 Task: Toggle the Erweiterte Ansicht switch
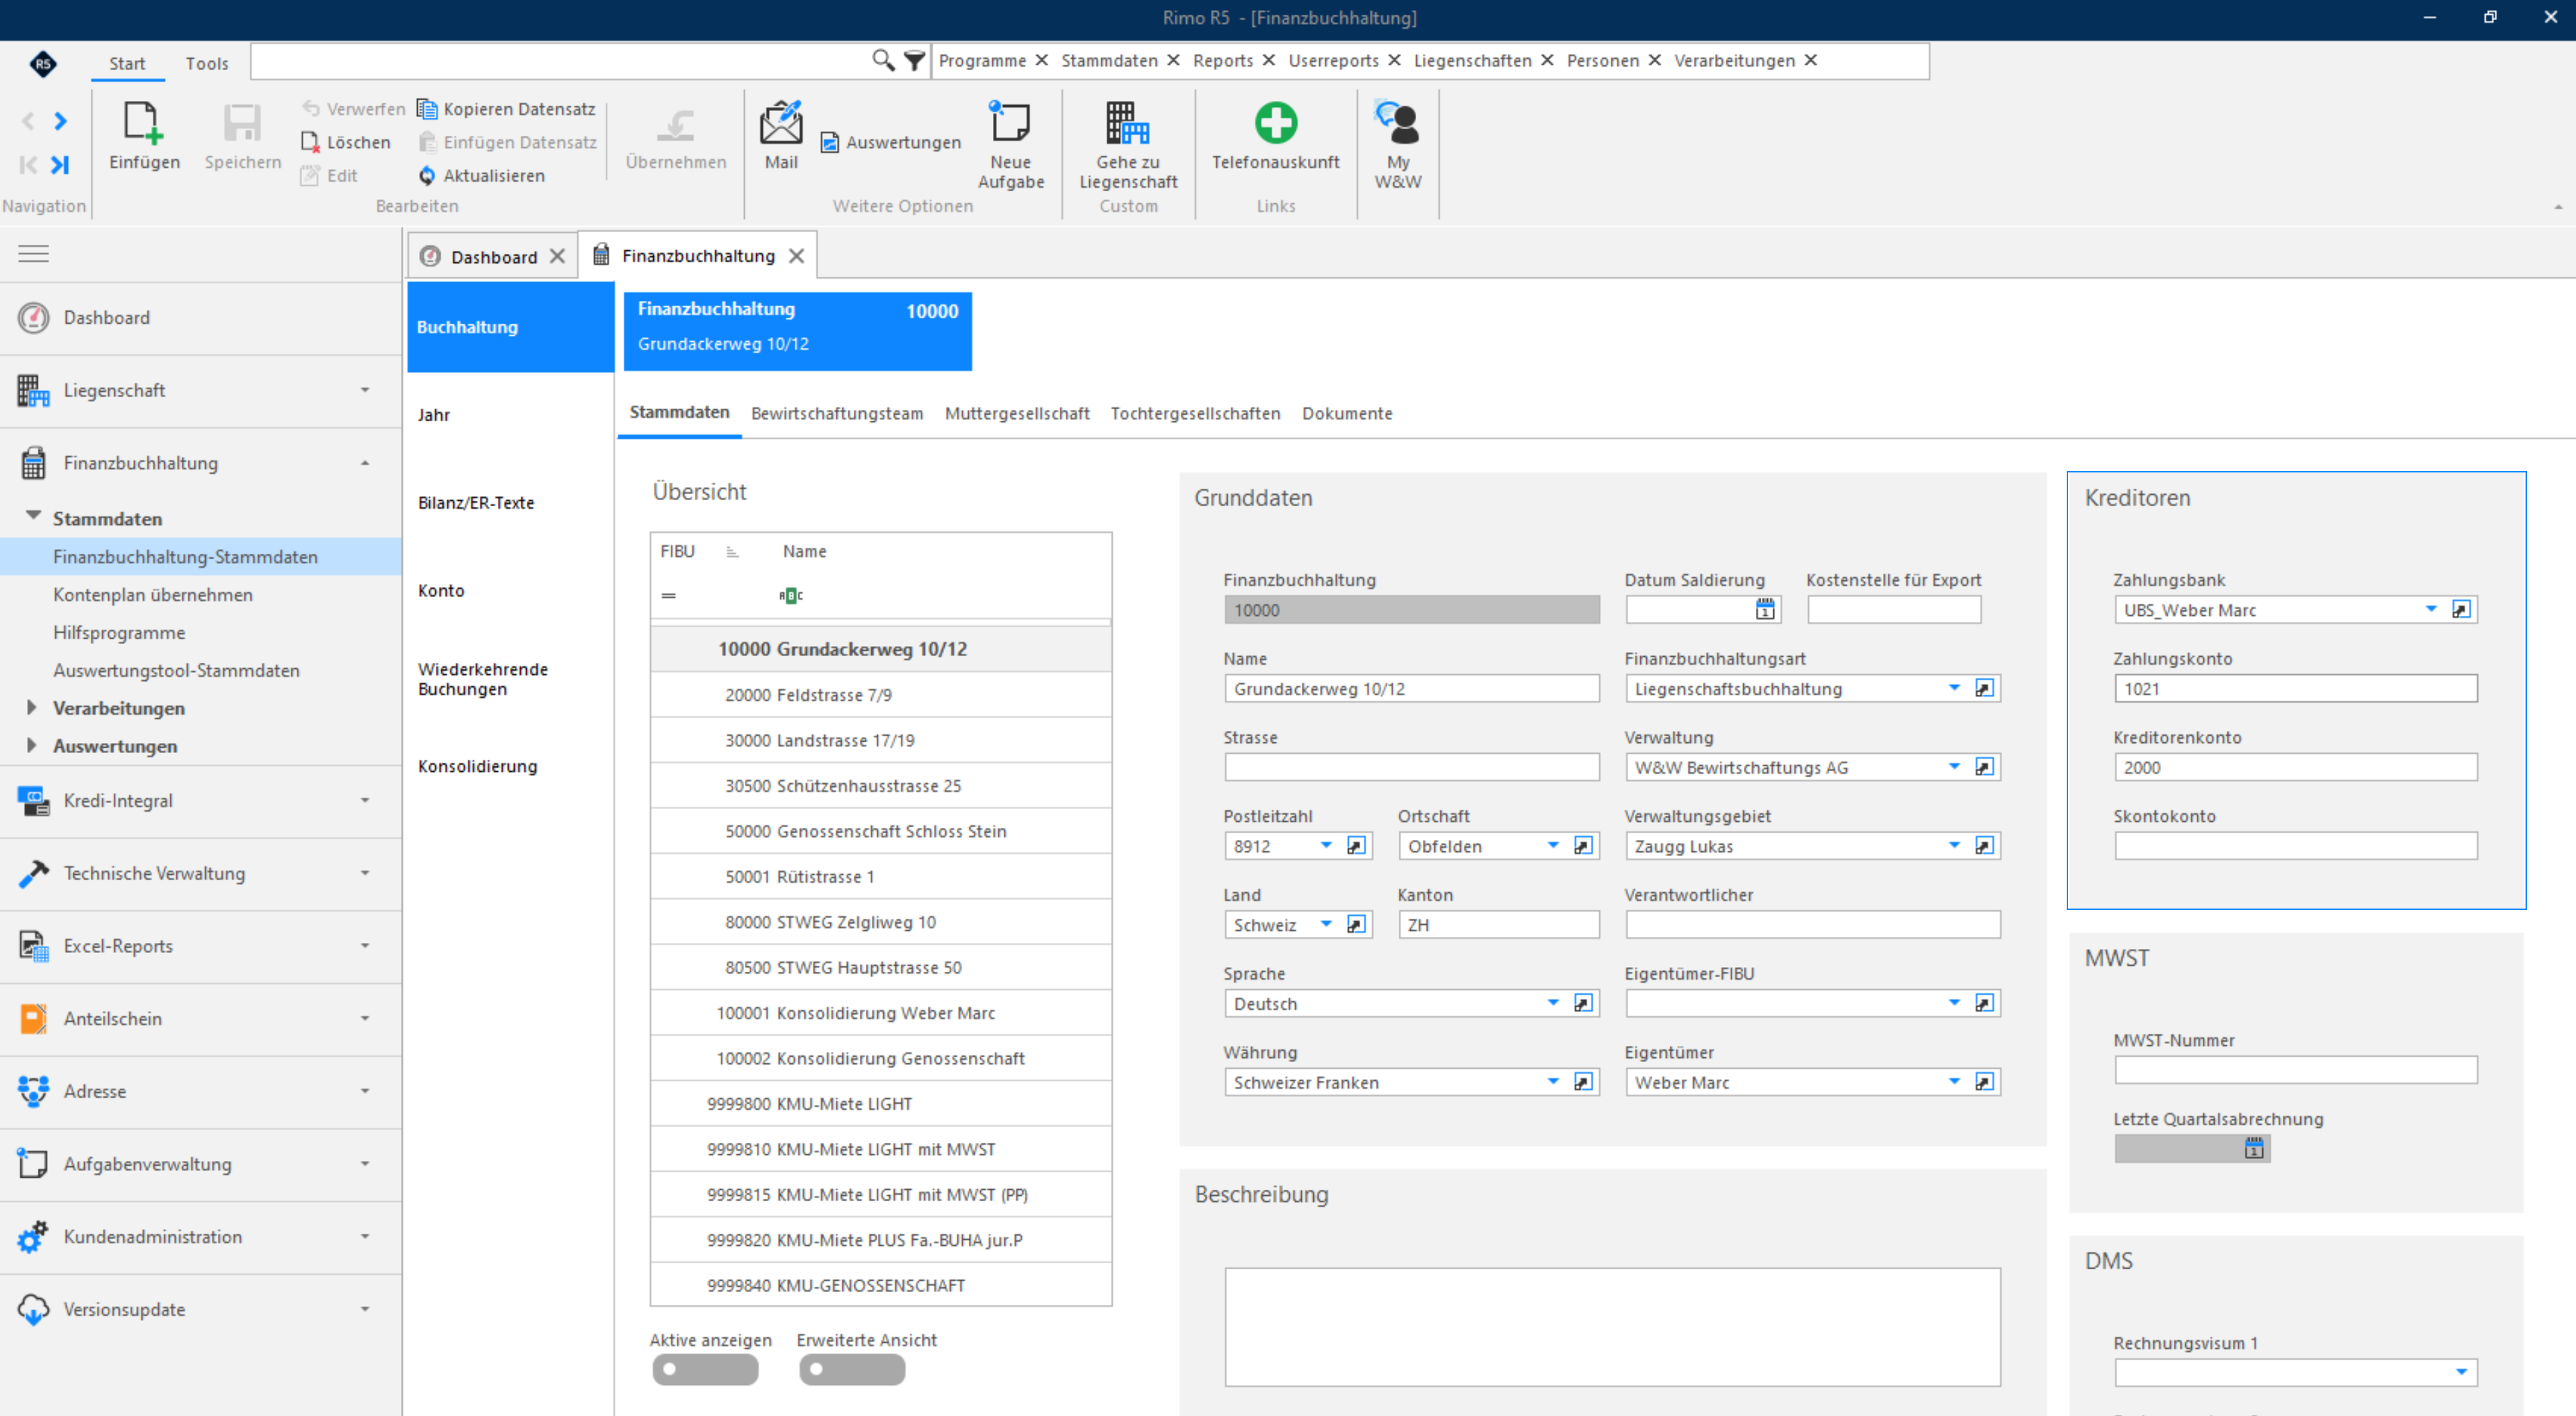851,1369
